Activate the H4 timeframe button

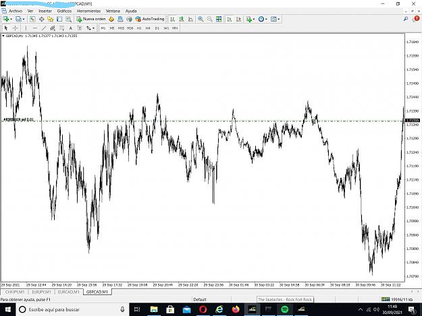click(148, 28)
